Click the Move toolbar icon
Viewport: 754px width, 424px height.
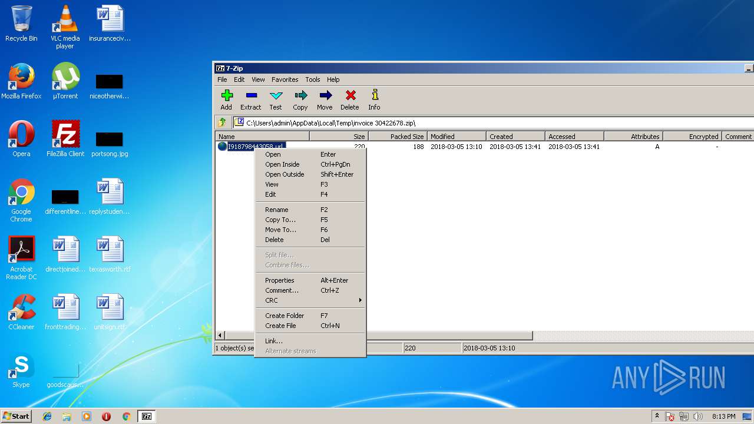[x=325, y=100]
